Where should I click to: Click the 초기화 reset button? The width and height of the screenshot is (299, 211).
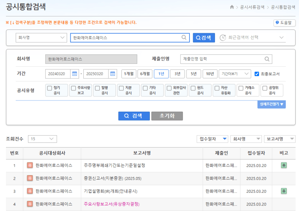(x=167, y=116)
